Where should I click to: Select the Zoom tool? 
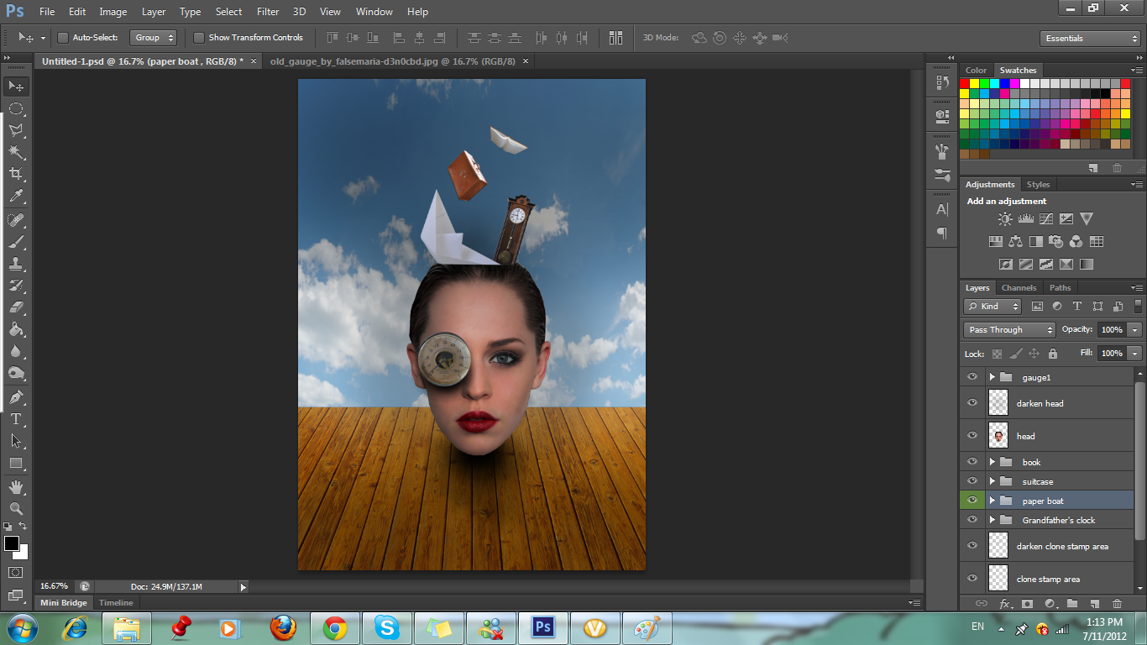pos(16,508)
